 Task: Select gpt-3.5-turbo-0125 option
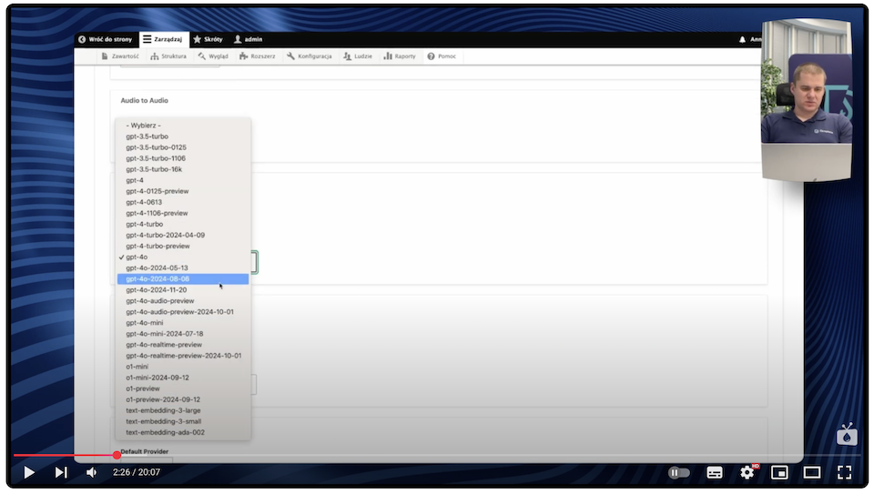click(x=183, y=147)
